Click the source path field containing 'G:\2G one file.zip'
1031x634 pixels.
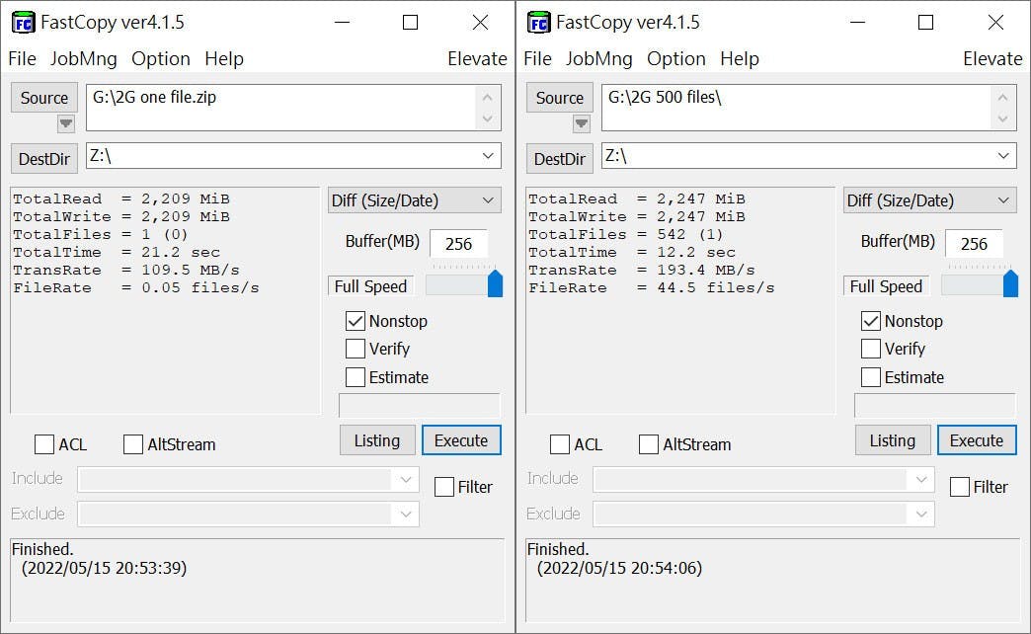point(293,108)
